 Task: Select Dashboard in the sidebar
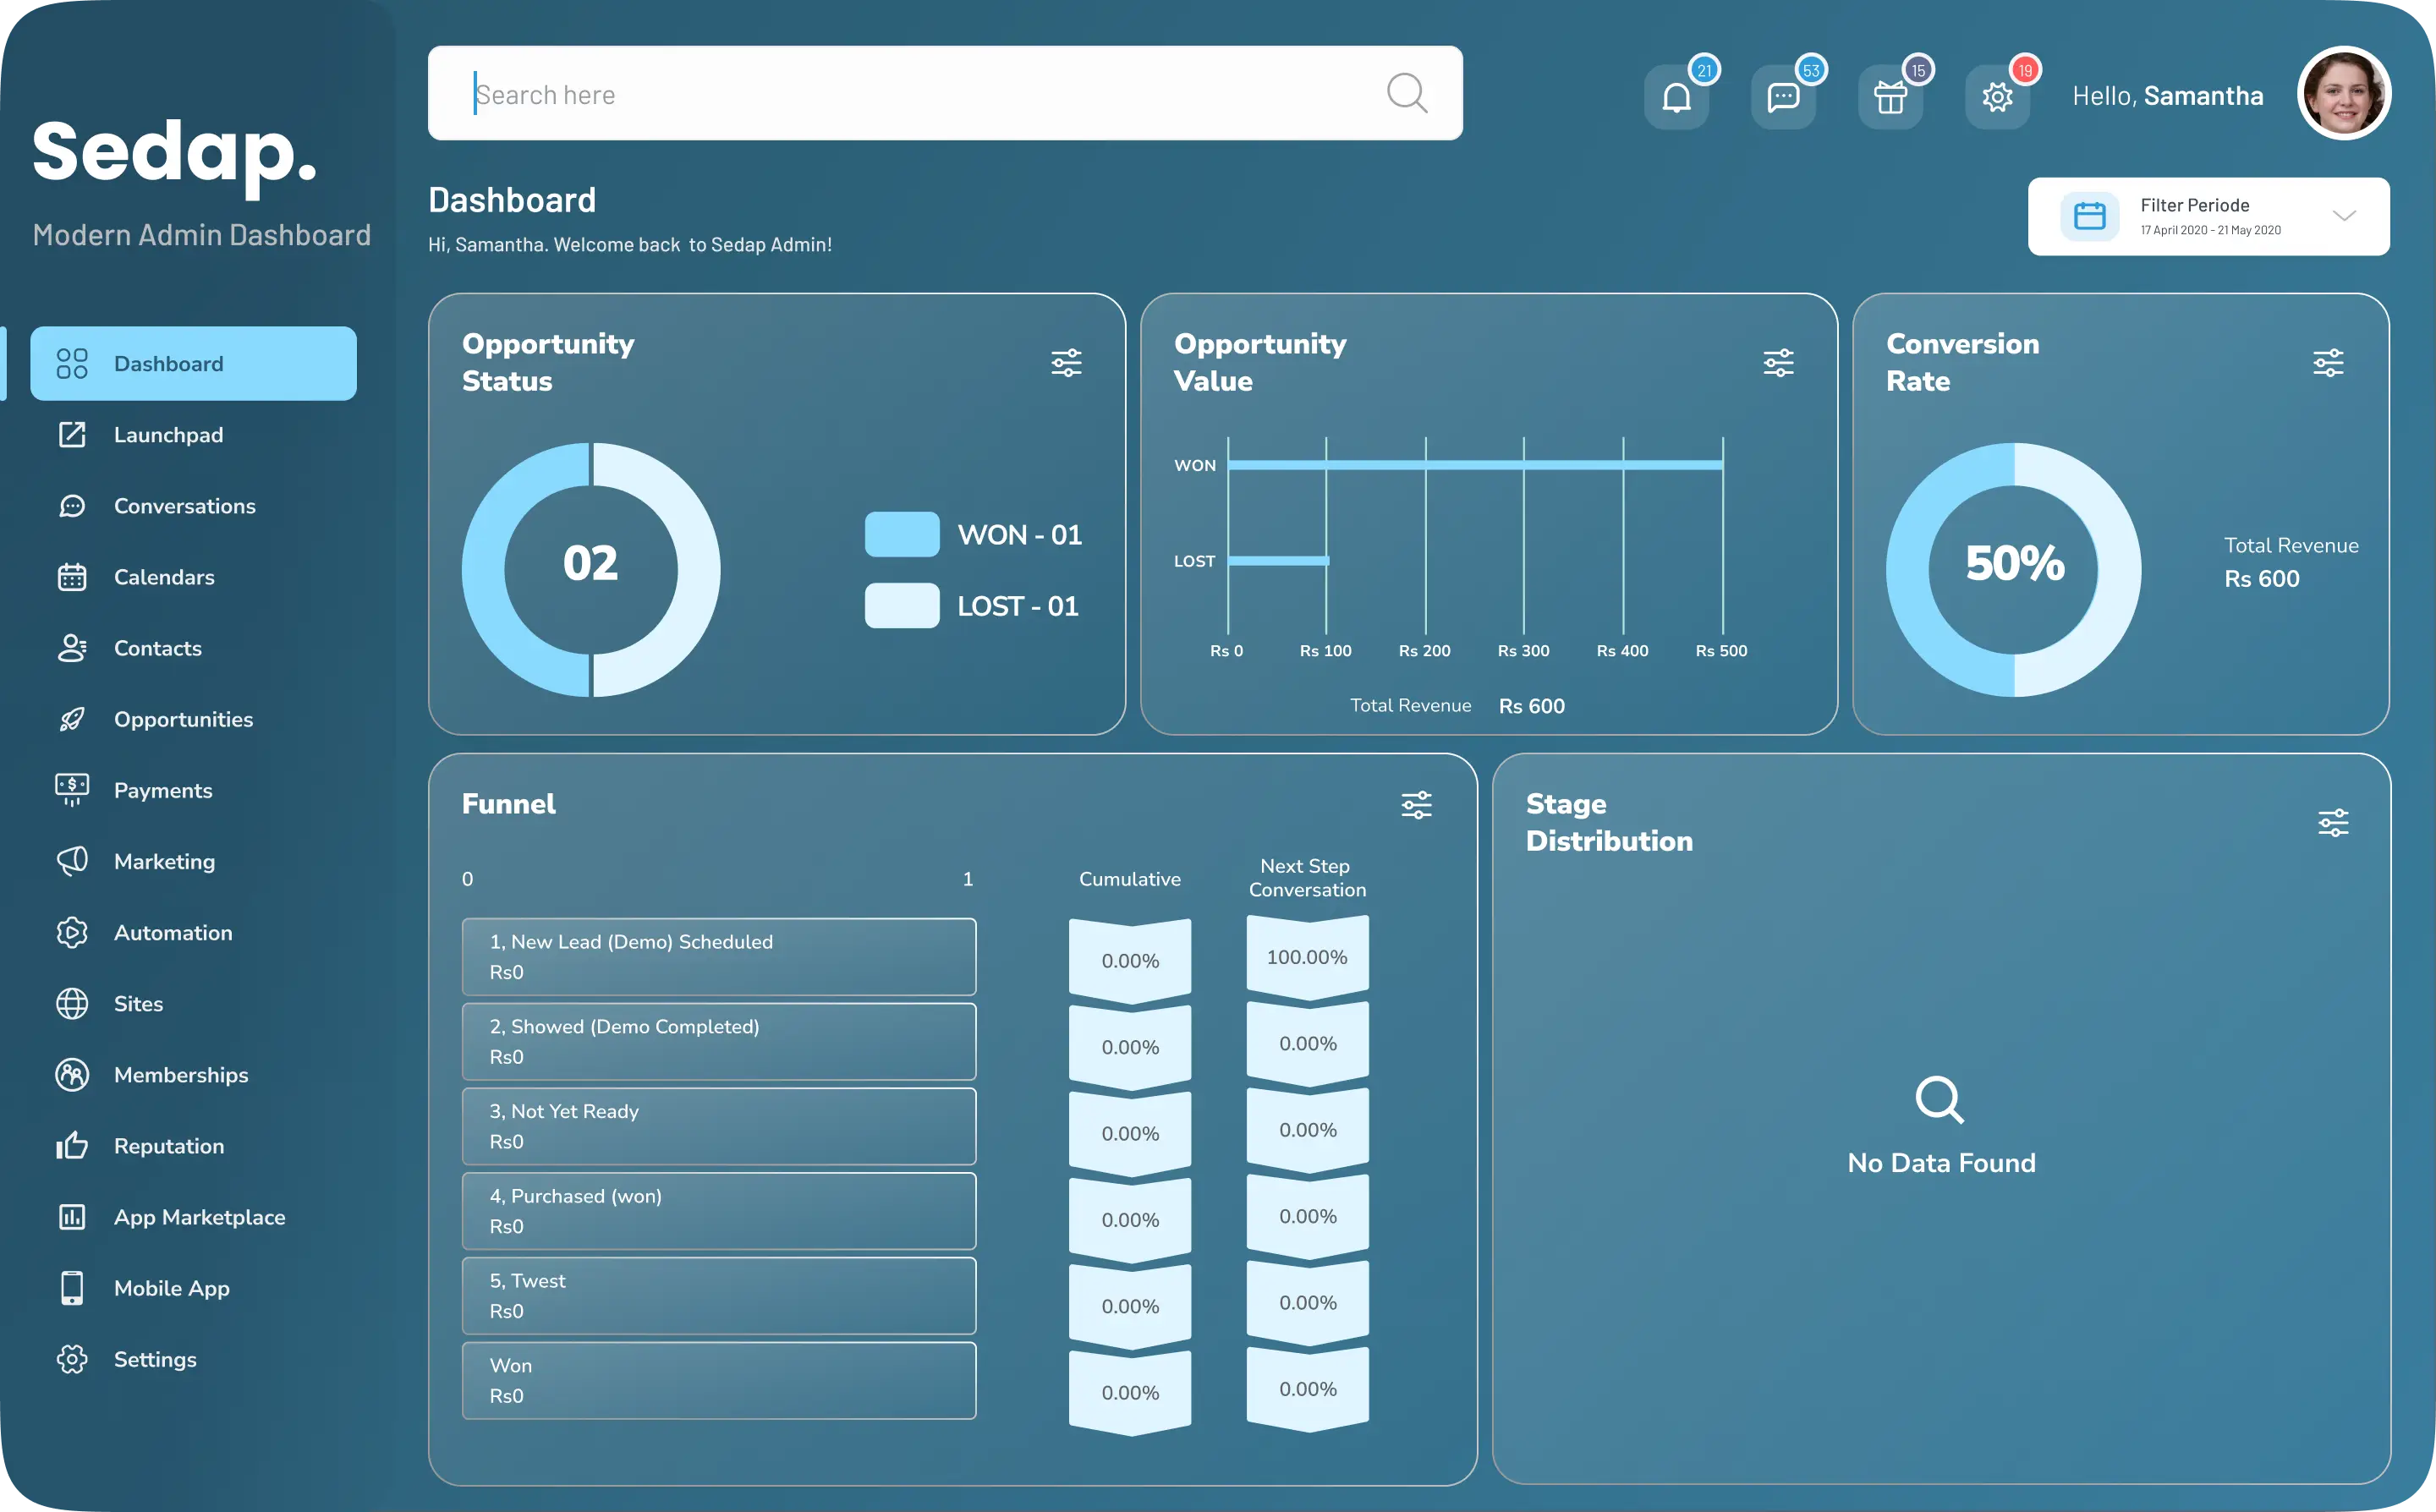pos(193,364)
